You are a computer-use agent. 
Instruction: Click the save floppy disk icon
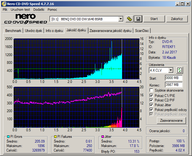pyautogui.click(x=138, y=19)
